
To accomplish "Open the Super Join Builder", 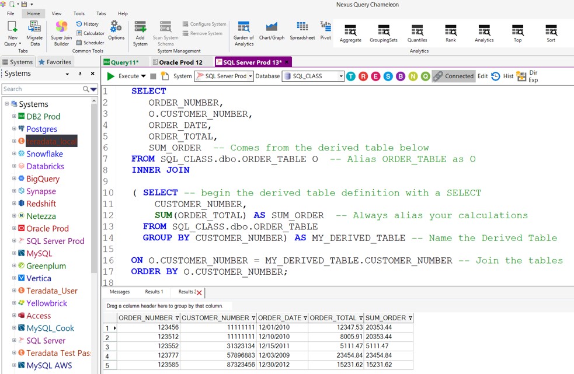I will (x=61, y=33).
